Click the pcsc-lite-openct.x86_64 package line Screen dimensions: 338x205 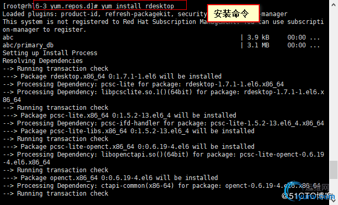pyautogui.click(x=128, y=147)
